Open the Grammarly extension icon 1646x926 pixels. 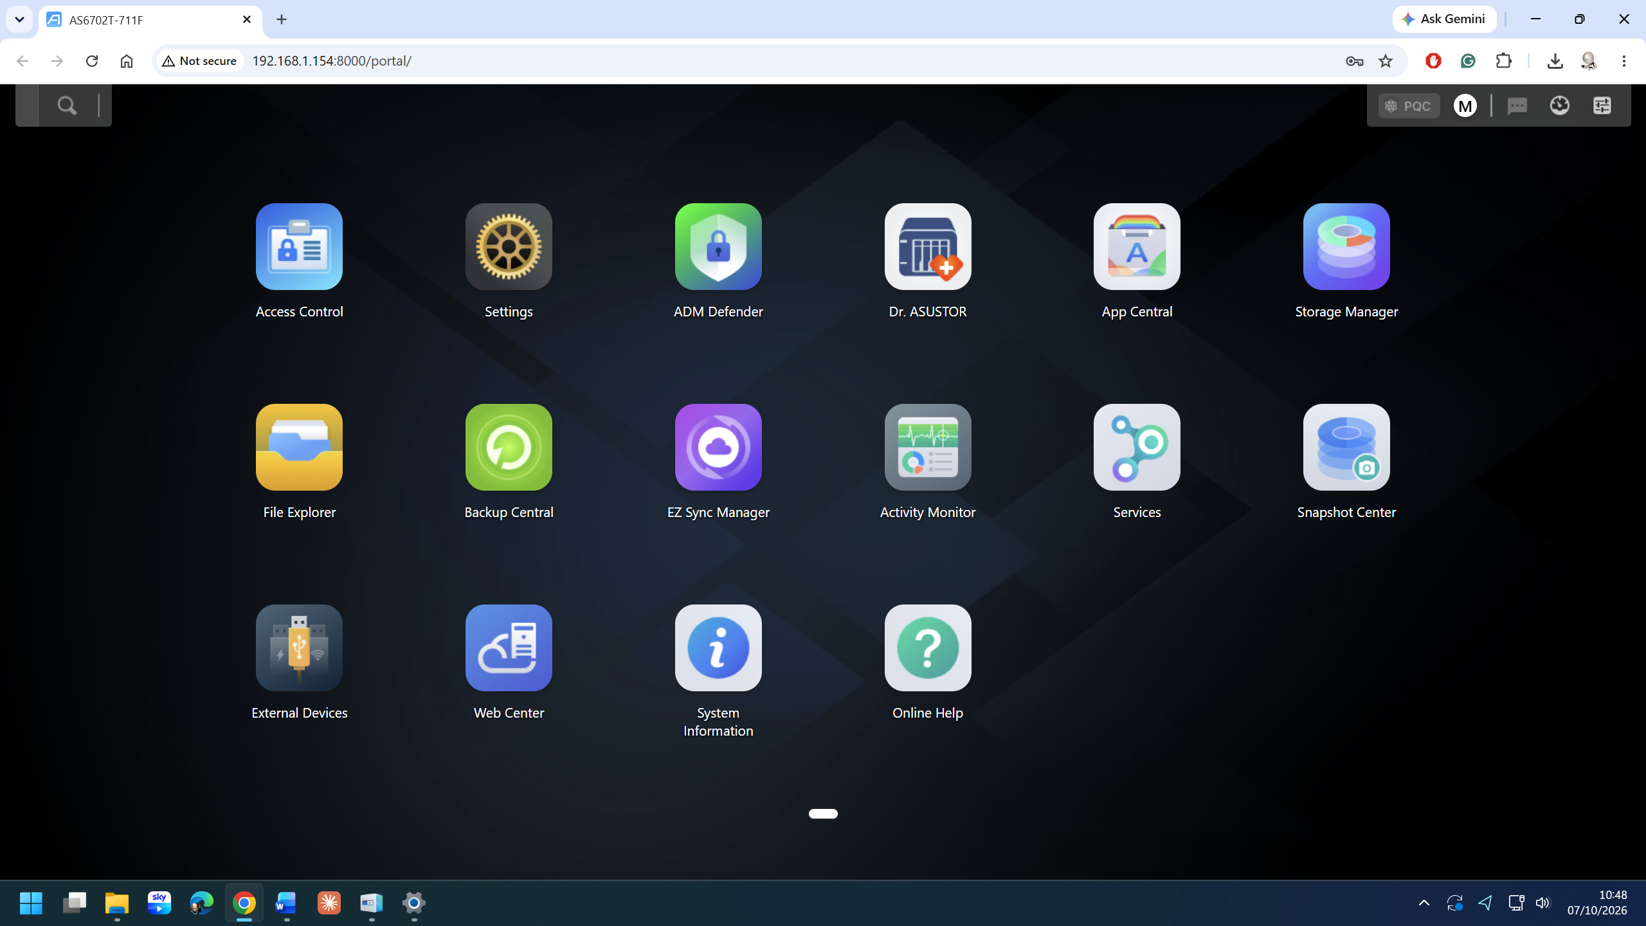coord(1468,61)
